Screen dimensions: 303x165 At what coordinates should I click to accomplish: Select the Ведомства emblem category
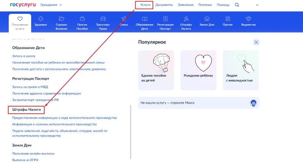click(x=248, y=21)
